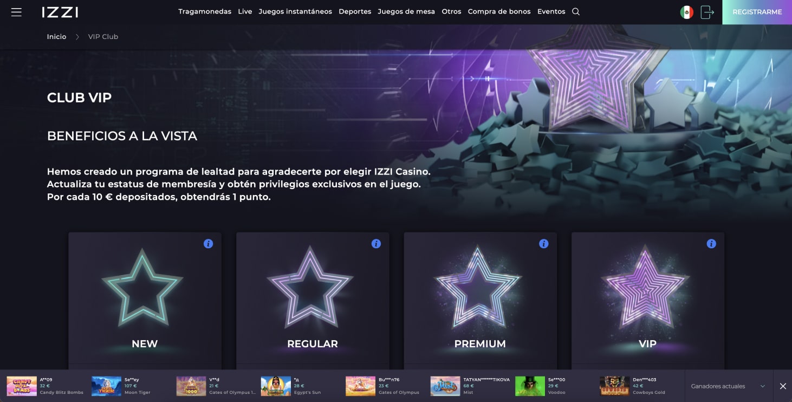
Task: Open Cowboys Gold game thumbnail
Action: click(x=615, y=386)
